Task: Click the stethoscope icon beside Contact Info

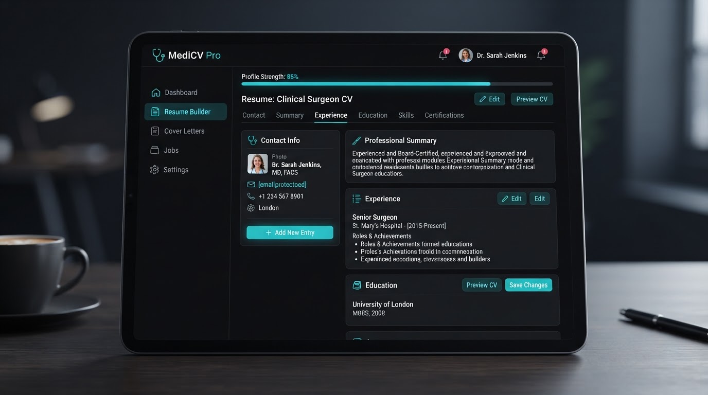Action: point(252,140)
